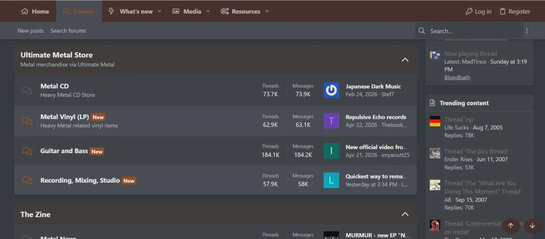Viewport: 545px width, 239px height.
Task: Click the Bloodbath link
Action: click(457, 78)
